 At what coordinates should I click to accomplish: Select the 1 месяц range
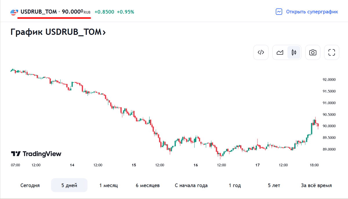(x=108, y=185)
